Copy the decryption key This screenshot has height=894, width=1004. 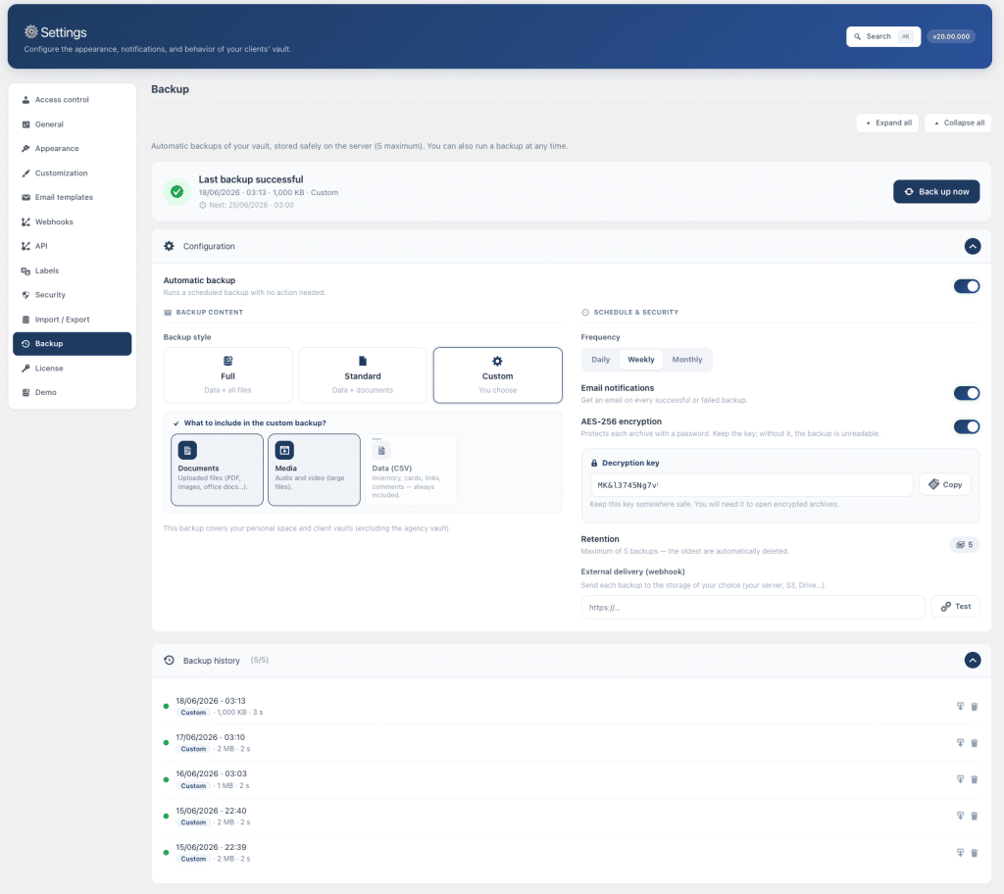pos(945,485)
